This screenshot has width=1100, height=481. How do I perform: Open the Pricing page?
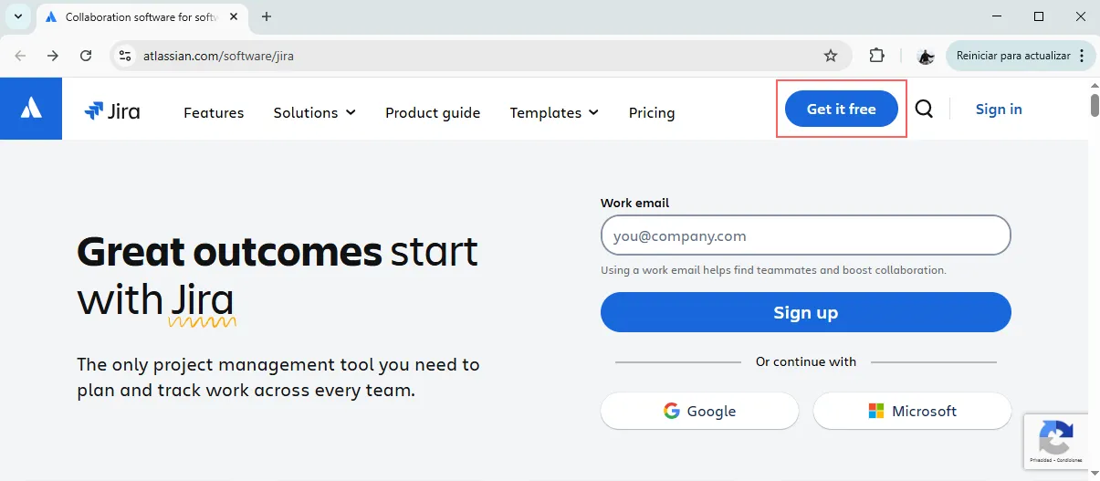tap(652, 112)
